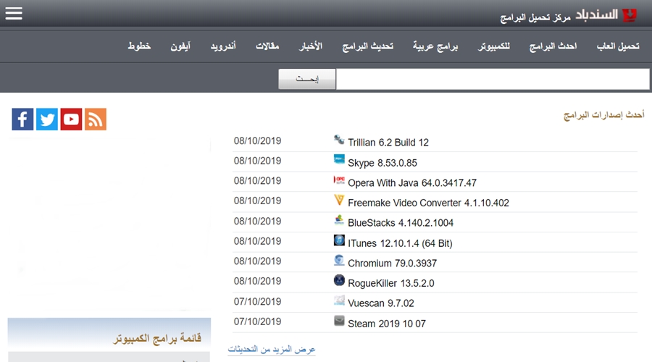Image resolution: width=652 pixels, height=362 pixels.
Task: Open أندرويد menu item
Action: click(223, 46)
